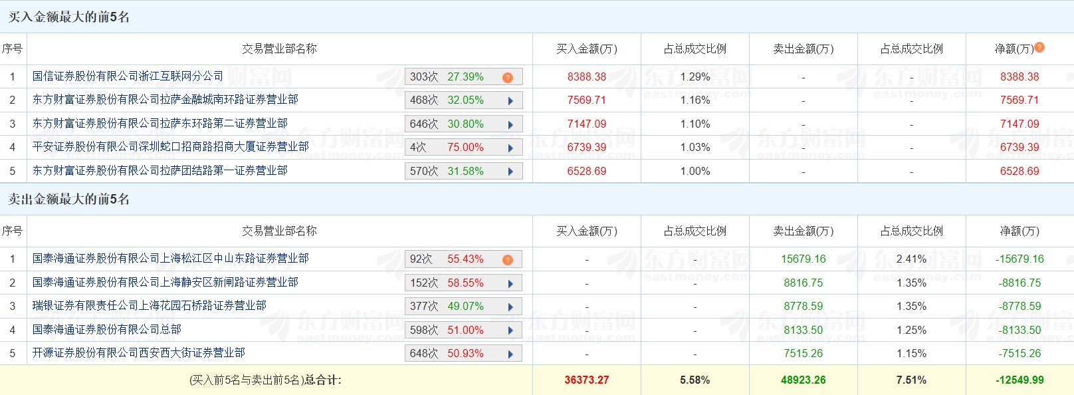Click the help icon beside 净额(万) header
The height and width of the screenshot is (395, 1074).
(1039, 47)
